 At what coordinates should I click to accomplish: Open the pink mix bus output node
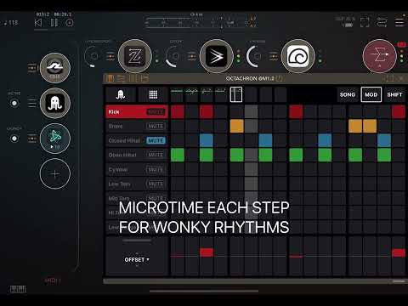click(x=379, y=56)
